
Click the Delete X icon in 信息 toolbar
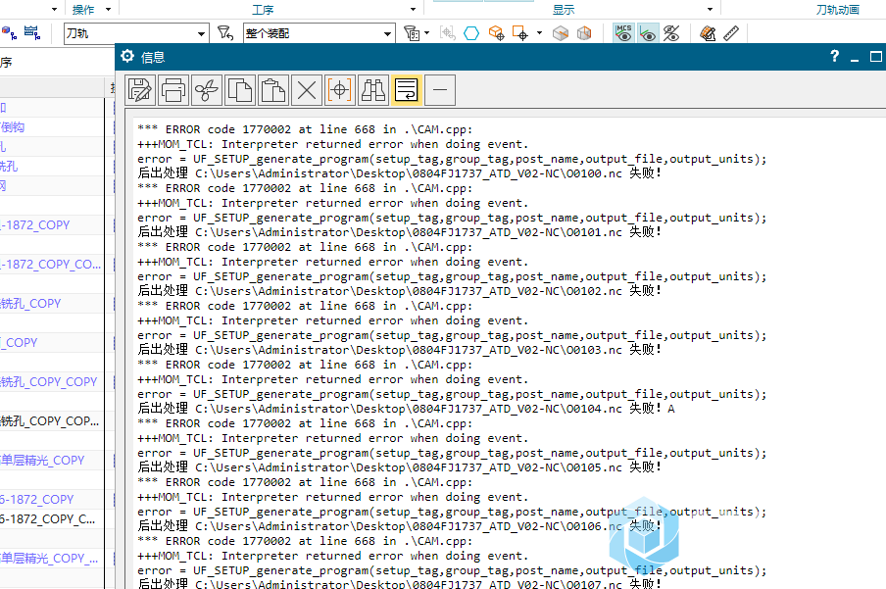click(307, 90)
